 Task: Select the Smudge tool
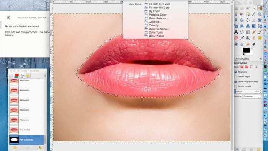click(248, 44)
